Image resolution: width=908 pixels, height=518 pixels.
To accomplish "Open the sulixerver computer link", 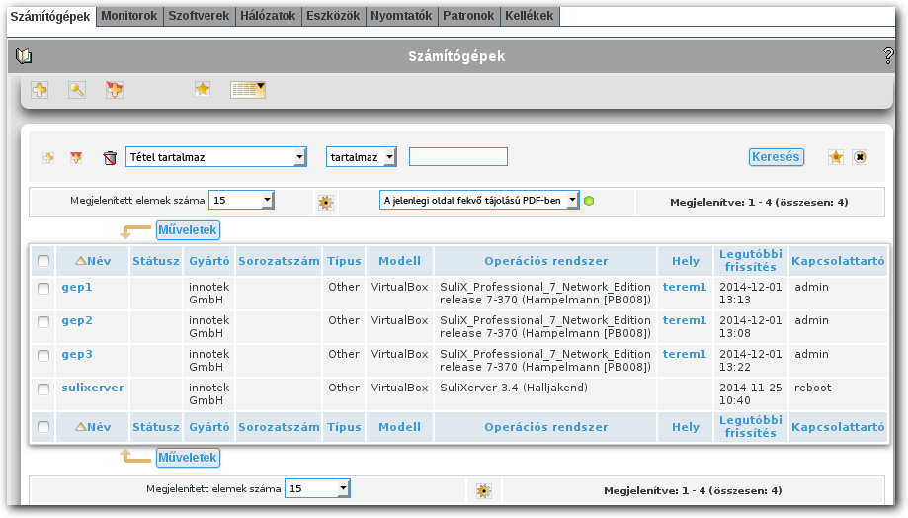I will tap(93, 388).
